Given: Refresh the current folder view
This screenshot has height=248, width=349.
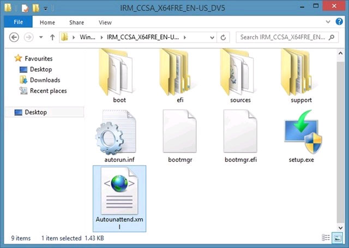Looking at the screenshot, I should 223,37.
